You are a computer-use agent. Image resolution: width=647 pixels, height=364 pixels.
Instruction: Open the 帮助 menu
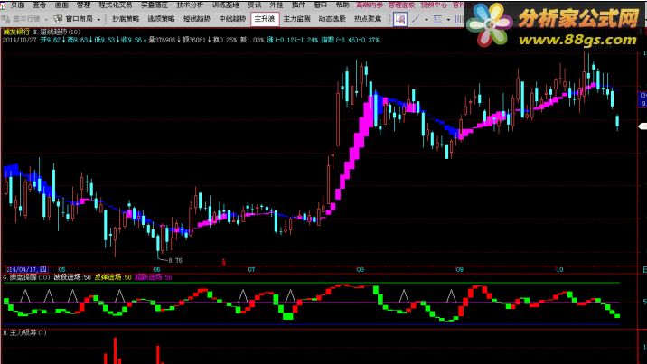342,5
